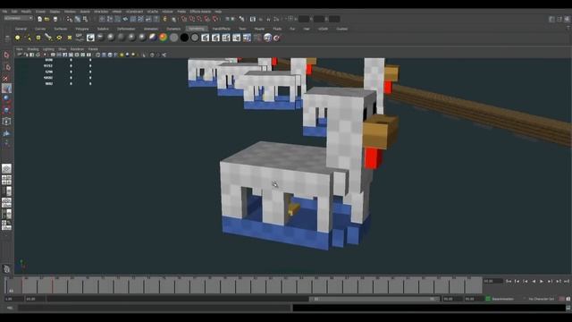Image resolution: width=572 pixels, height=322 pixels.
Task: Open the PaintEffects shelf tab
Action: 222,29
